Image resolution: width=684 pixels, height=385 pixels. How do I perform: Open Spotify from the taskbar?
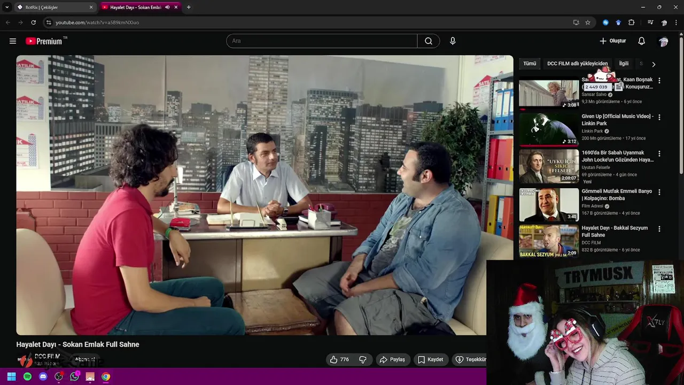point(27,376)
